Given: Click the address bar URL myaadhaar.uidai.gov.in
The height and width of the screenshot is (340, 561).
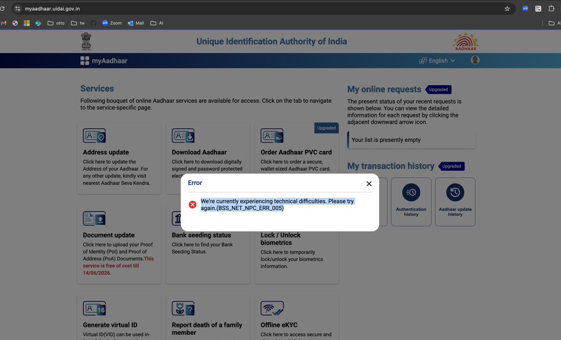Looking at the screenshot, I should click(x=52, y=8).
